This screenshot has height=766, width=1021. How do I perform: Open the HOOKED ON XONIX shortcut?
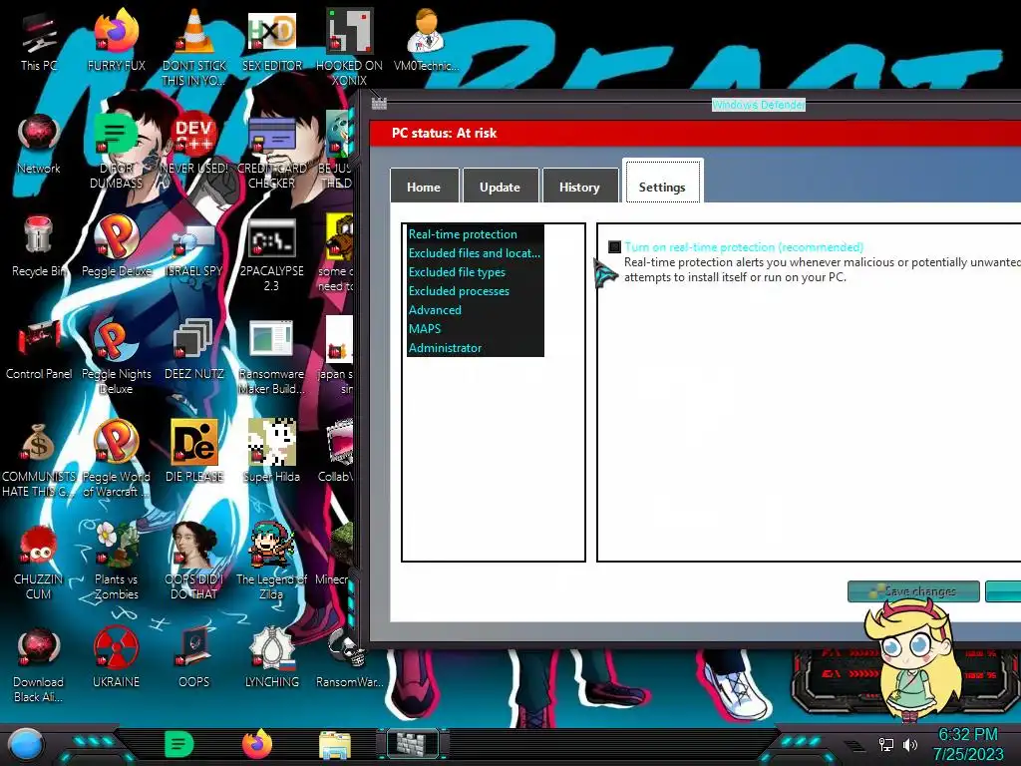click(349, 47)
